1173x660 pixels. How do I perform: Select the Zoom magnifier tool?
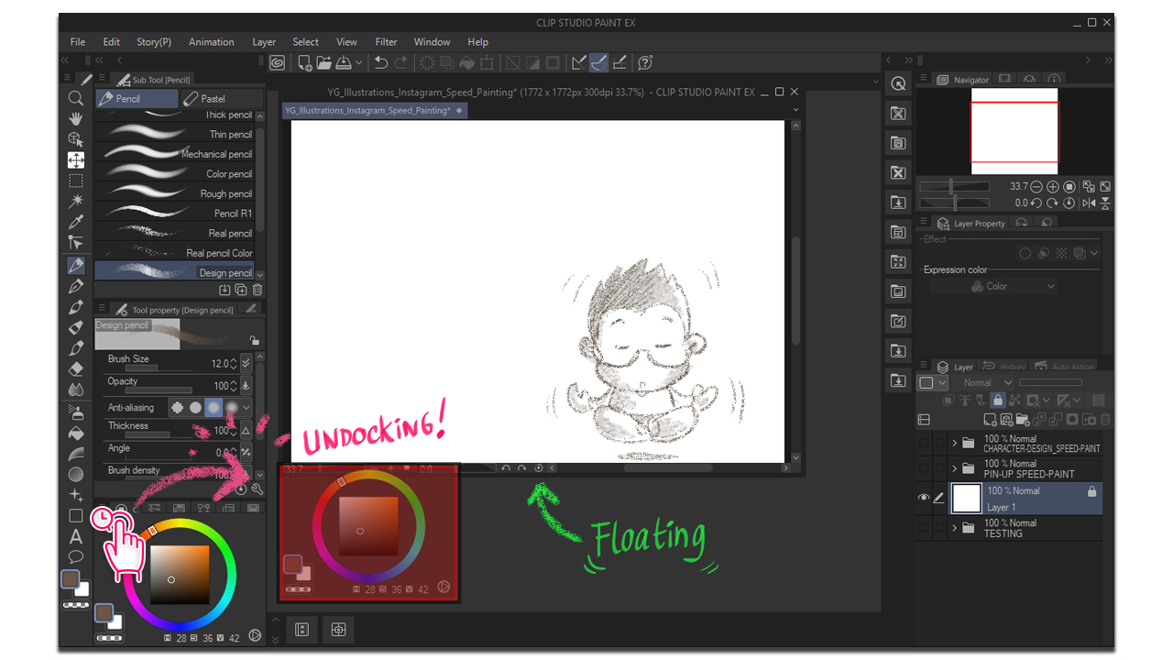point(76,98)
